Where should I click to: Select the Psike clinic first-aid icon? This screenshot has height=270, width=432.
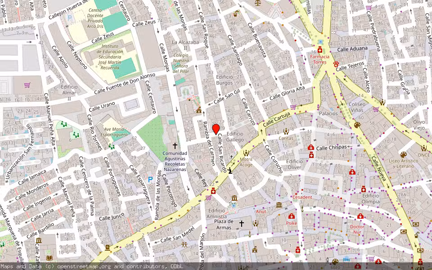(x=292, y=216)
